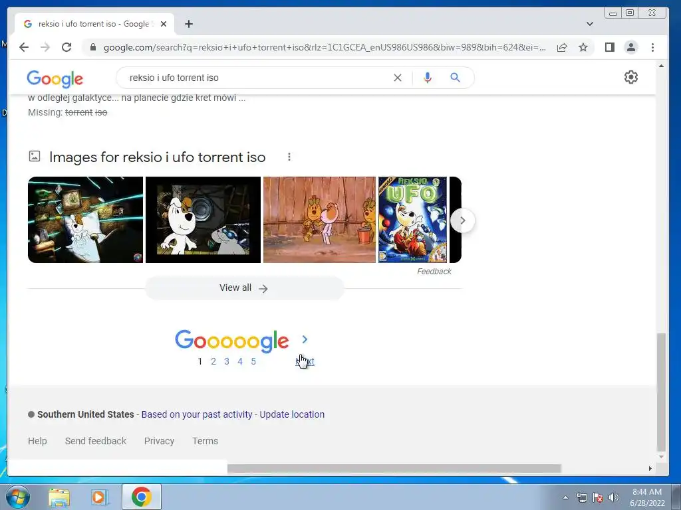
Task: Click the blue magnifier search icon
Action: coord(455,78)
